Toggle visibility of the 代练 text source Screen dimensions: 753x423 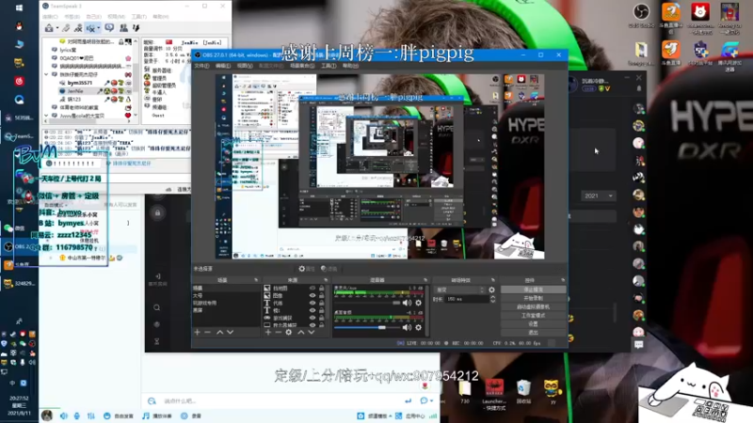click(312, 303)
